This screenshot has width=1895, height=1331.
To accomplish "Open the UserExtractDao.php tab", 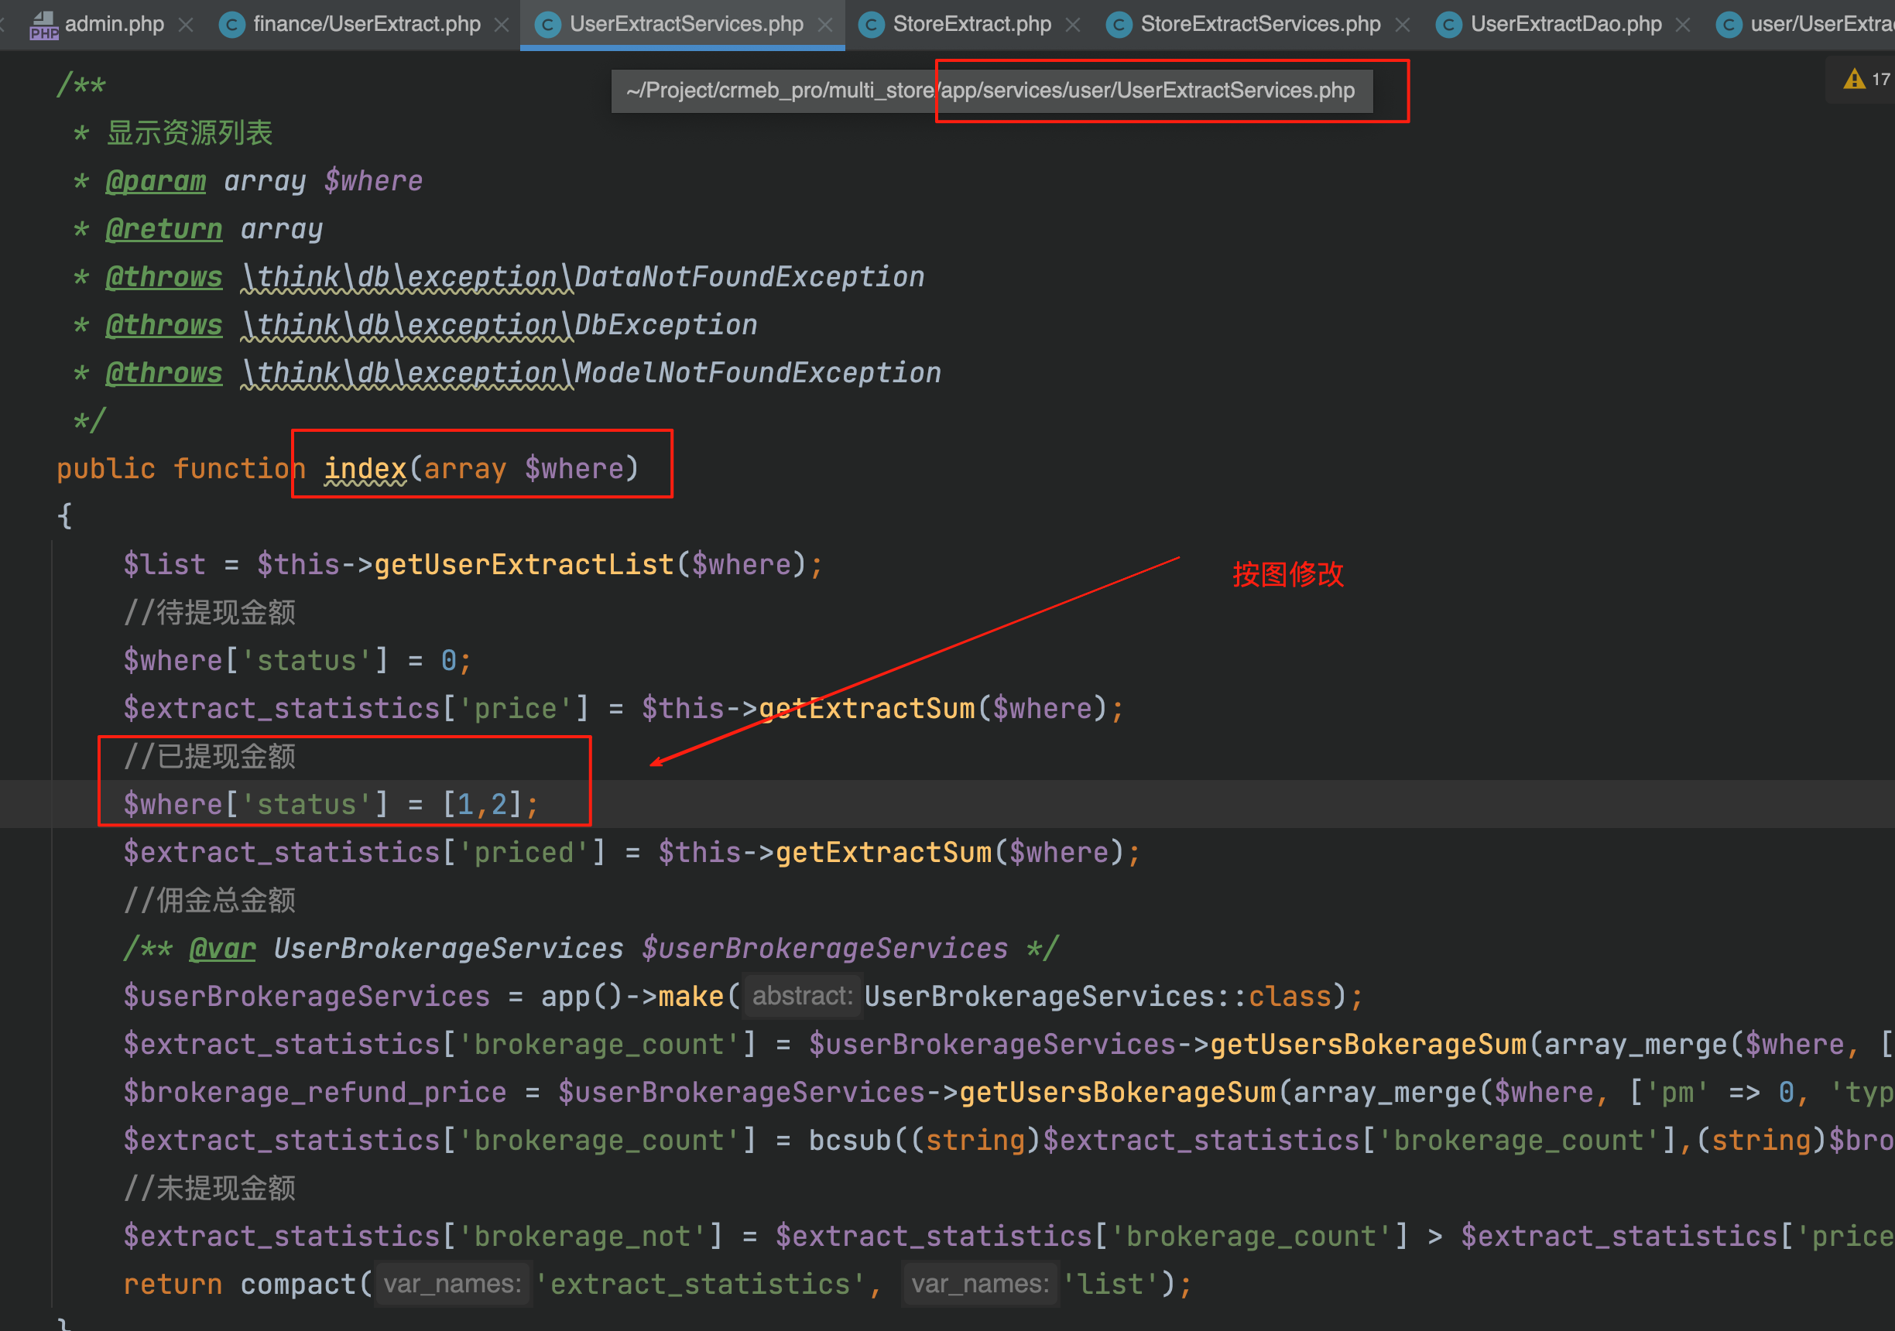I will click(x=1566, y=25).
